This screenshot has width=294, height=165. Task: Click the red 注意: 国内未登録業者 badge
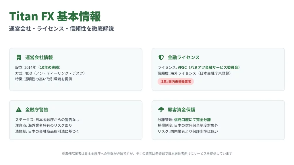(x=176, y=82)
